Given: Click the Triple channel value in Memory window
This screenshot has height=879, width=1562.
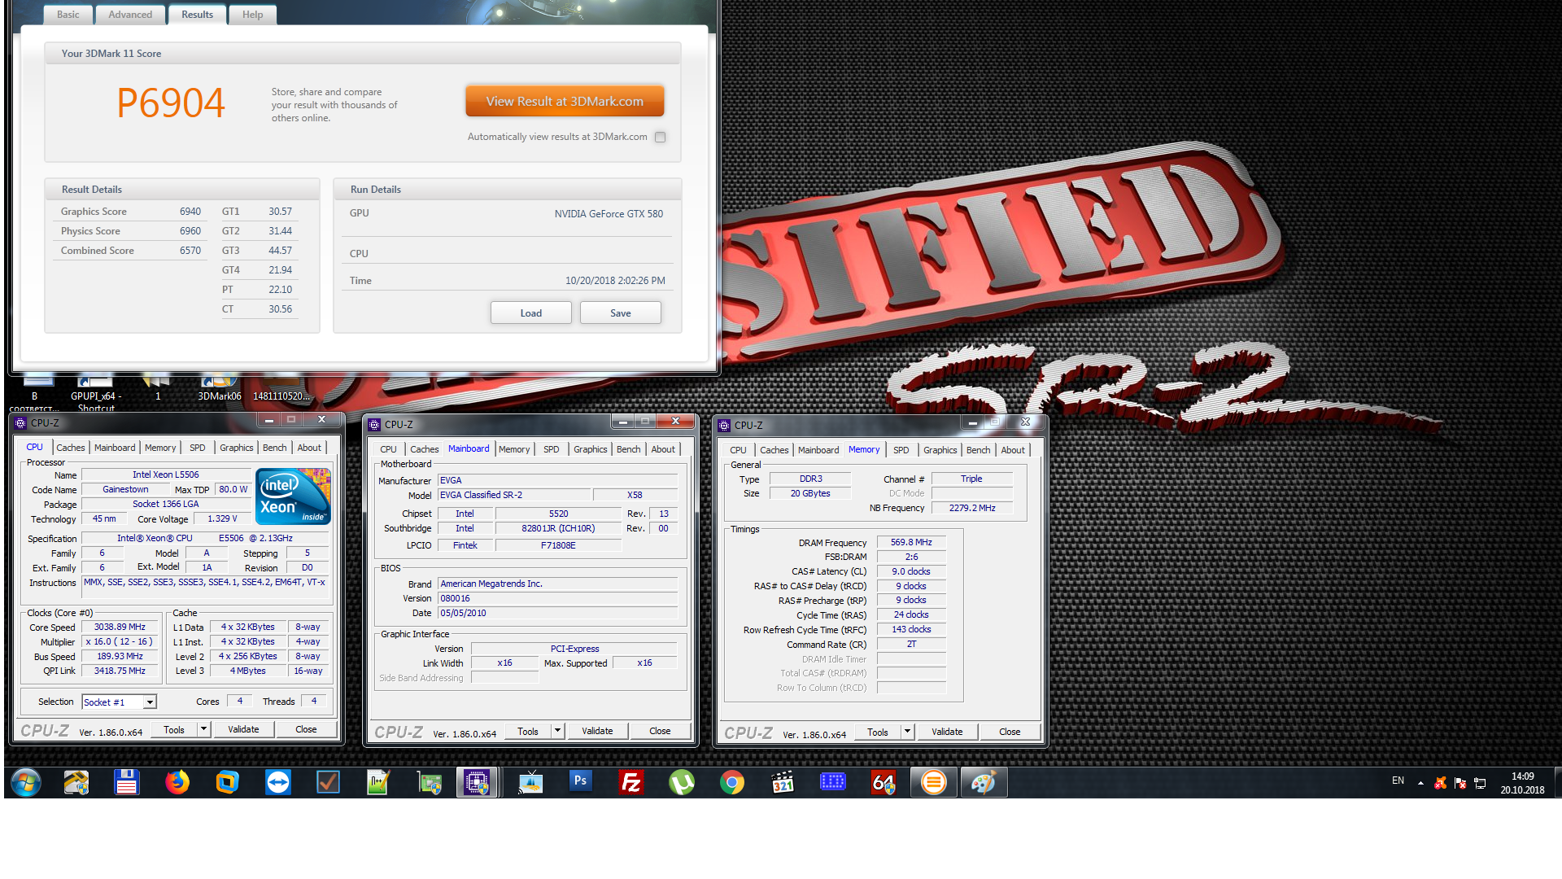Looking at the screenshot, I should click(971, 479).
